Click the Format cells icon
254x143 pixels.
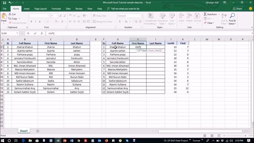point(197,16)
